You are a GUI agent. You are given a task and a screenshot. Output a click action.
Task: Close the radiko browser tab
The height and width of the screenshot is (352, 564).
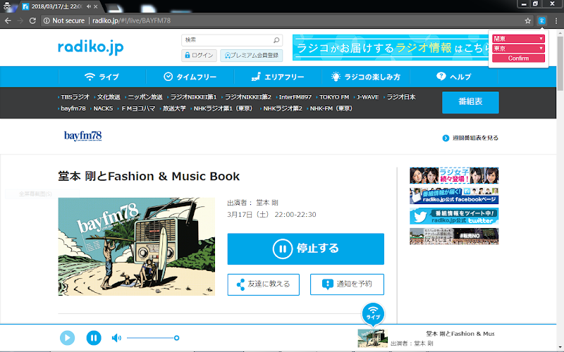(95, 6)
